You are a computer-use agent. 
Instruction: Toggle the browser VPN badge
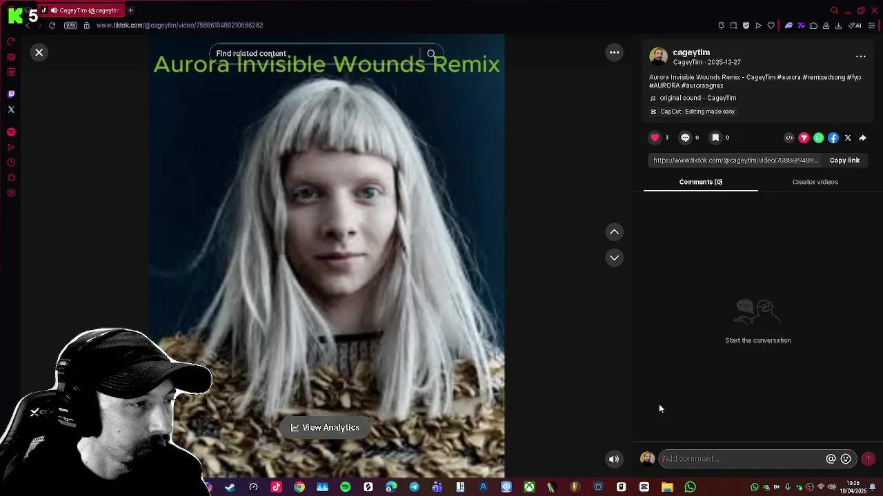click(x=70, y=25)
